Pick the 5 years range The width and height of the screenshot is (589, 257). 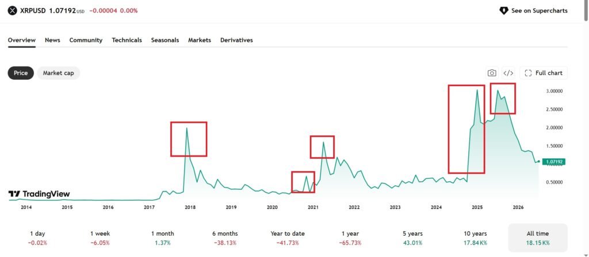coord(412,238)
